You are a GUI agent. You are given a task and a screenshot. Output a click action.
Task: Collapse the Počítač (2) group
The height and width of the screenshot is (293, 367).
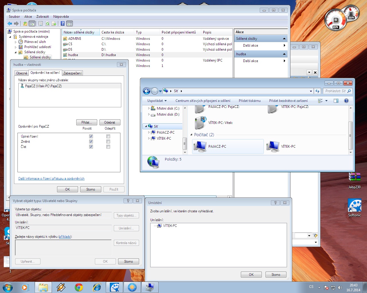[x=192, y=135]
